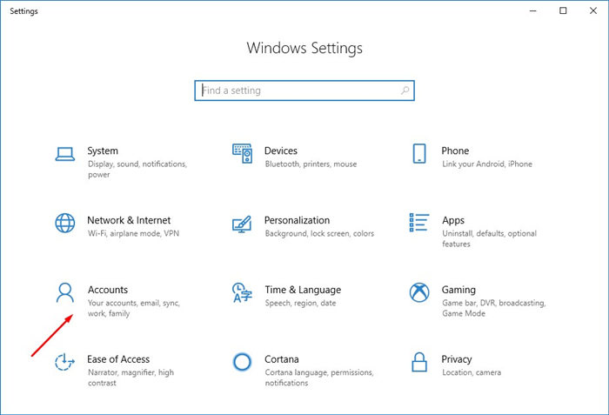Click 'Speech, region, date' description
Screen dimensions: 609x415
click(301, 303)
